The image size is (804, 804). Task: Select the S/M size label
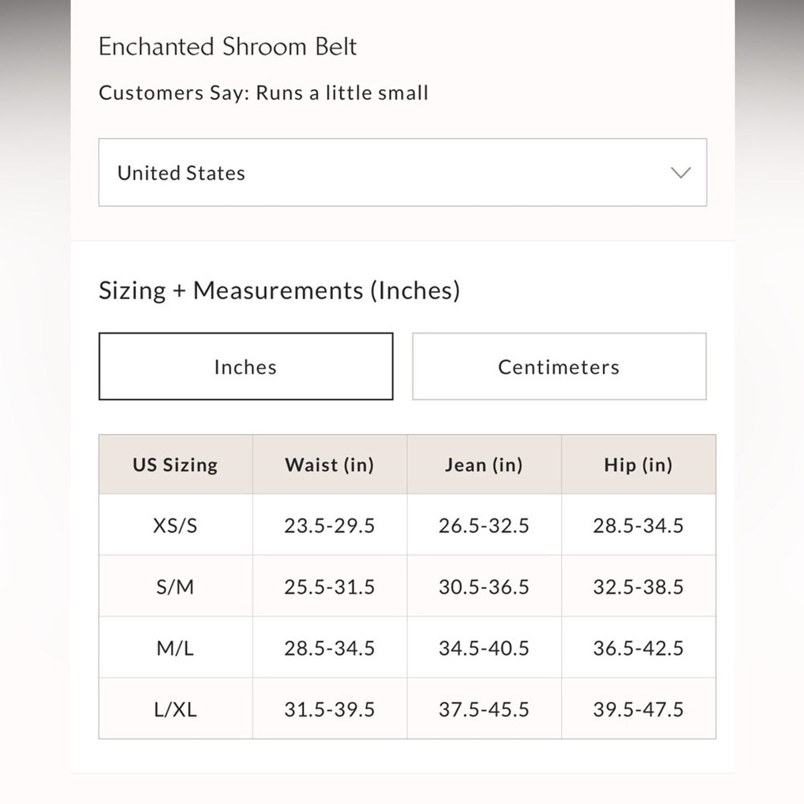coord(175,586)
